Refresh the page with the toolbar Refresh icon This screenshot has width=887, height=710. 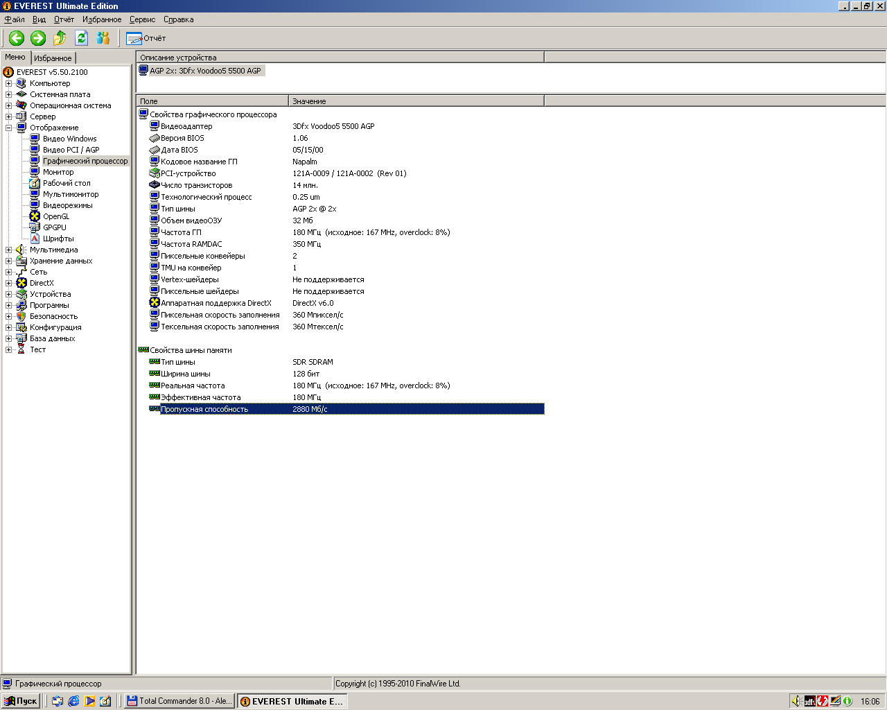81,38
